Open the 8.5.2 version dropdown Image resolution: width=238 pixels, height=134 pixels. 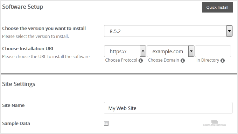point(168,31)
